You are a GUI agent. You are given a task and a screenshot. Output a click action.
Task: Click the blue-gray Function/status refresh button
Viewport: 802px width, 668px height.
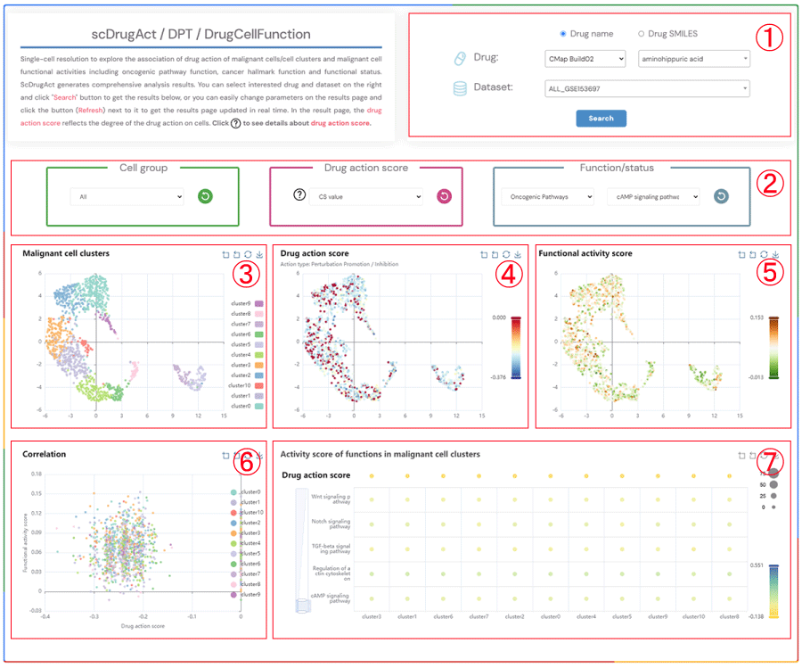pyautogui.click(x=721, y=196)
